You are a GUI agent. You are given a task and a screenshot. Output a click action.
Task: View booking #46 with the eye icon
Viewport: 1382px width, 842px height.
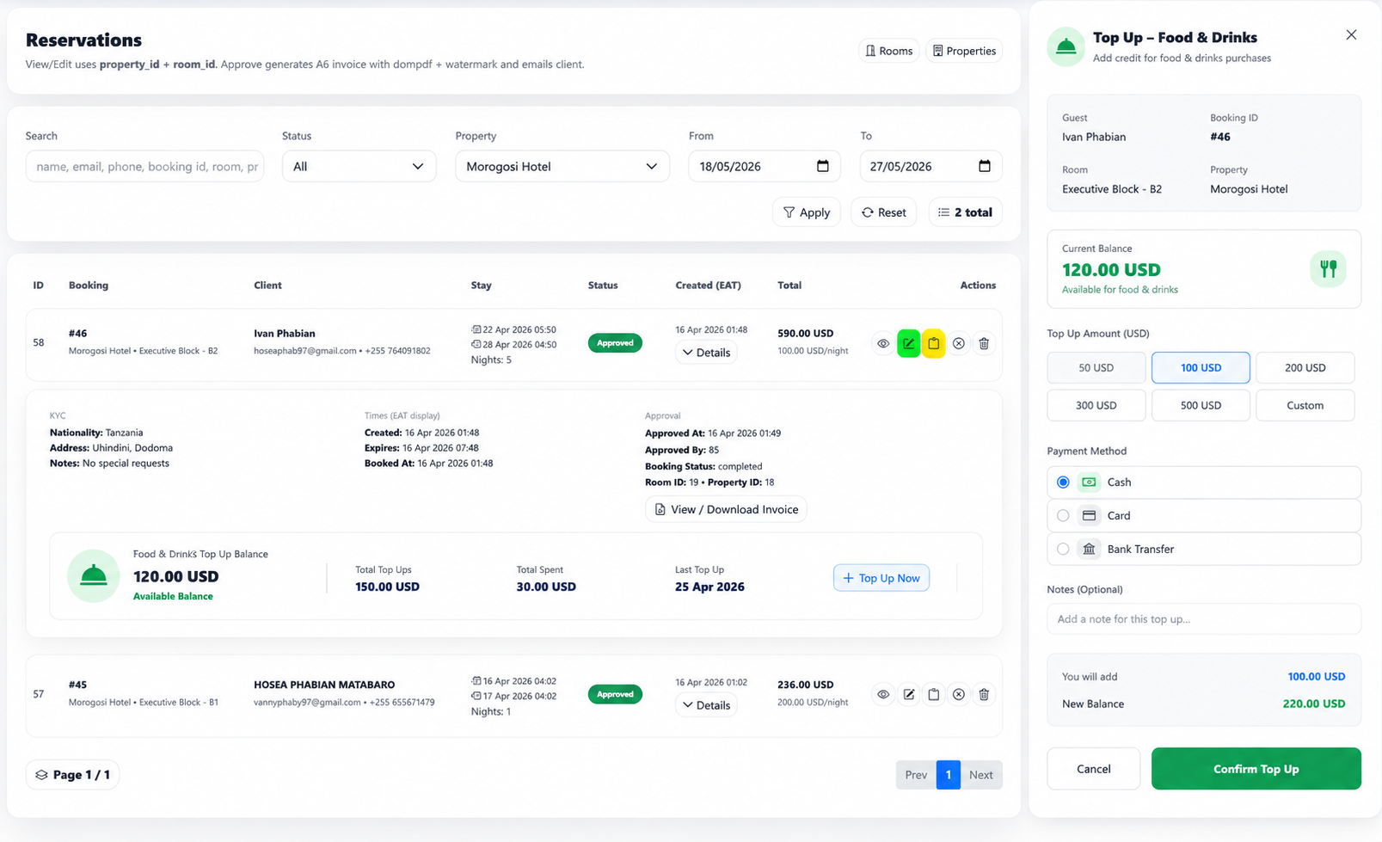coord(883,343)
